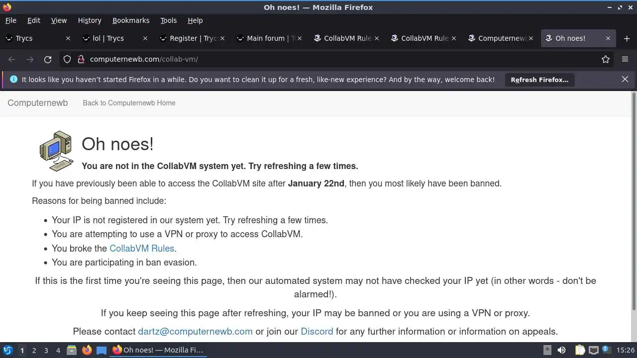Screen dimensions: 637x358
Task: Close the 'lol | Trycs' tab
Action: click(x=145, y=38)
